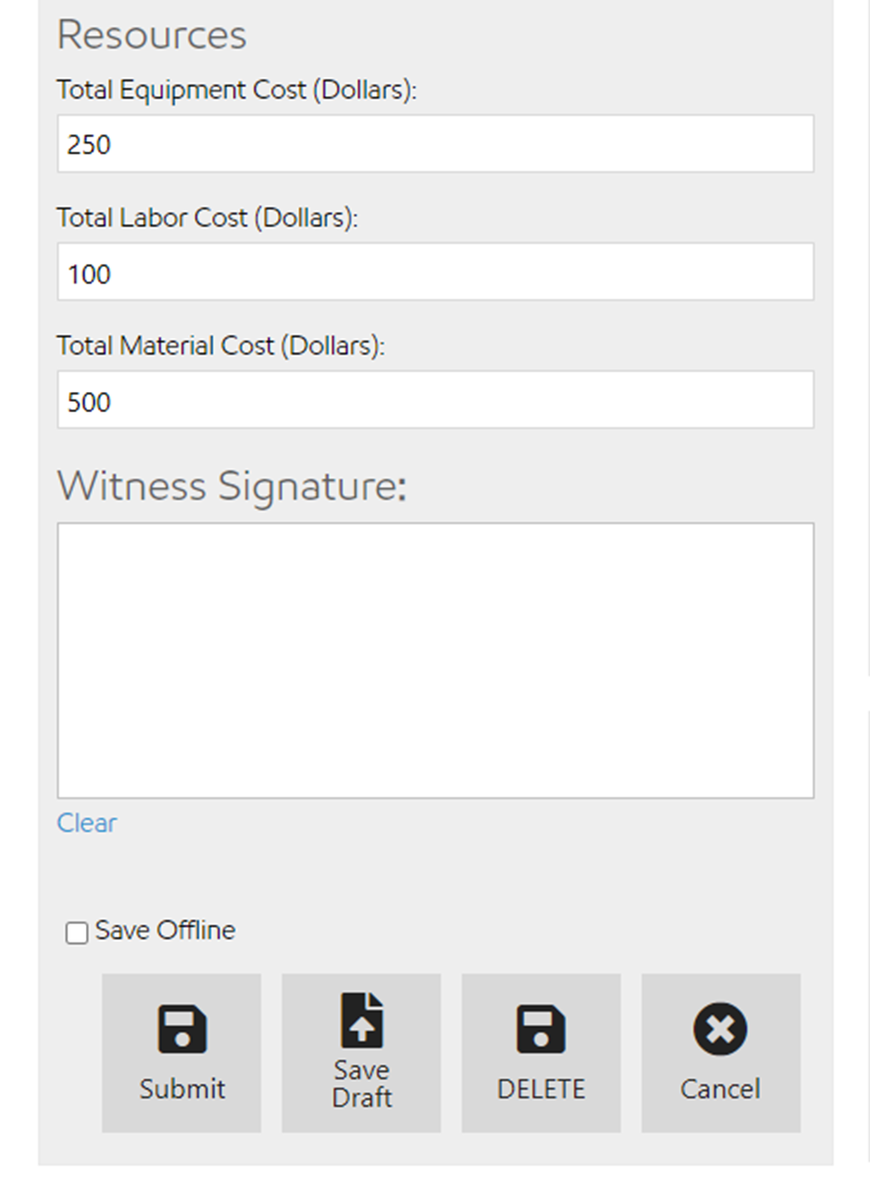Click the Total Equipment Cost (Dollars) label
The image size is (870, 1202).
236,89
